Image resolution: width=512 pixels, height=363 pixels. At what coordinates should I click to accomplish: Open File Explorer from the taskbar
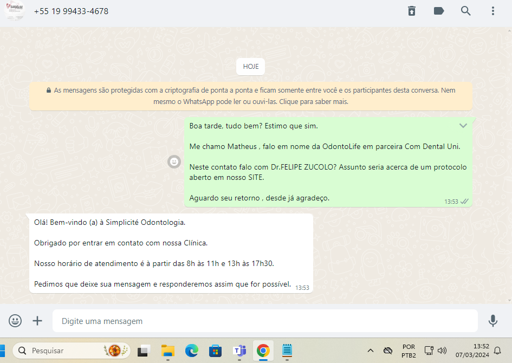pos(168,351)
